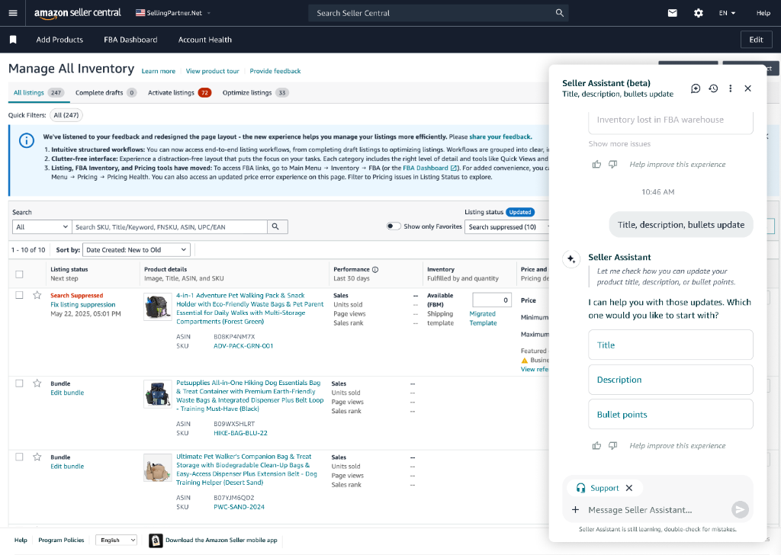Click the mail messages envelope icon
The image size is (781, 555).
(672, 13)
